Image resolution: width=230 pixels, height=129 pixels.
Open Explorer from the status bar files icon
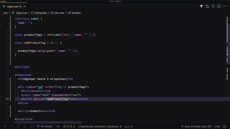(x=5, y=126)
